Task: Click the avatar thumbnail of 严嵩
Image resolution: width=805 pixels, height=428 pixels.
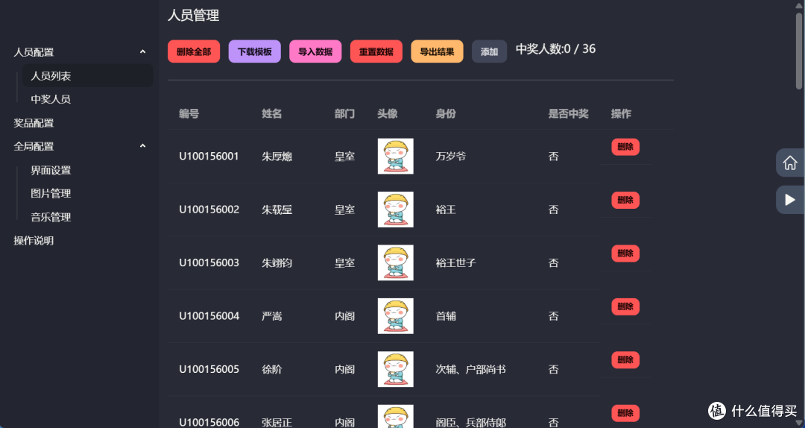Action: 395,316
